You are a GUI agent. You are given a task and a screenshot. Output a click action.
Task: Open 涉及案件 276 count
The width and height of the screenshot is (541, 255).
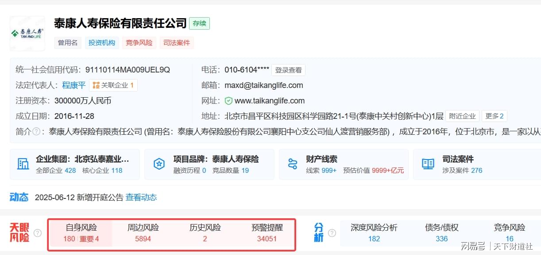pos(462,171)
